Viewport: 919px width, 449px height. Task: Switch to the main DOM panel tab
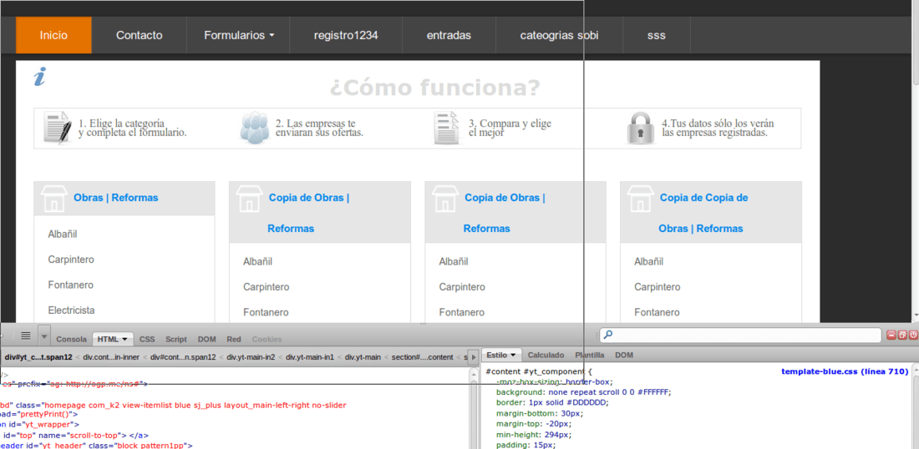[x=207, y=340]
